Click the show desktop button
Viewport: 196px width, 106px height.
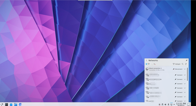click(x=188, y=104)
